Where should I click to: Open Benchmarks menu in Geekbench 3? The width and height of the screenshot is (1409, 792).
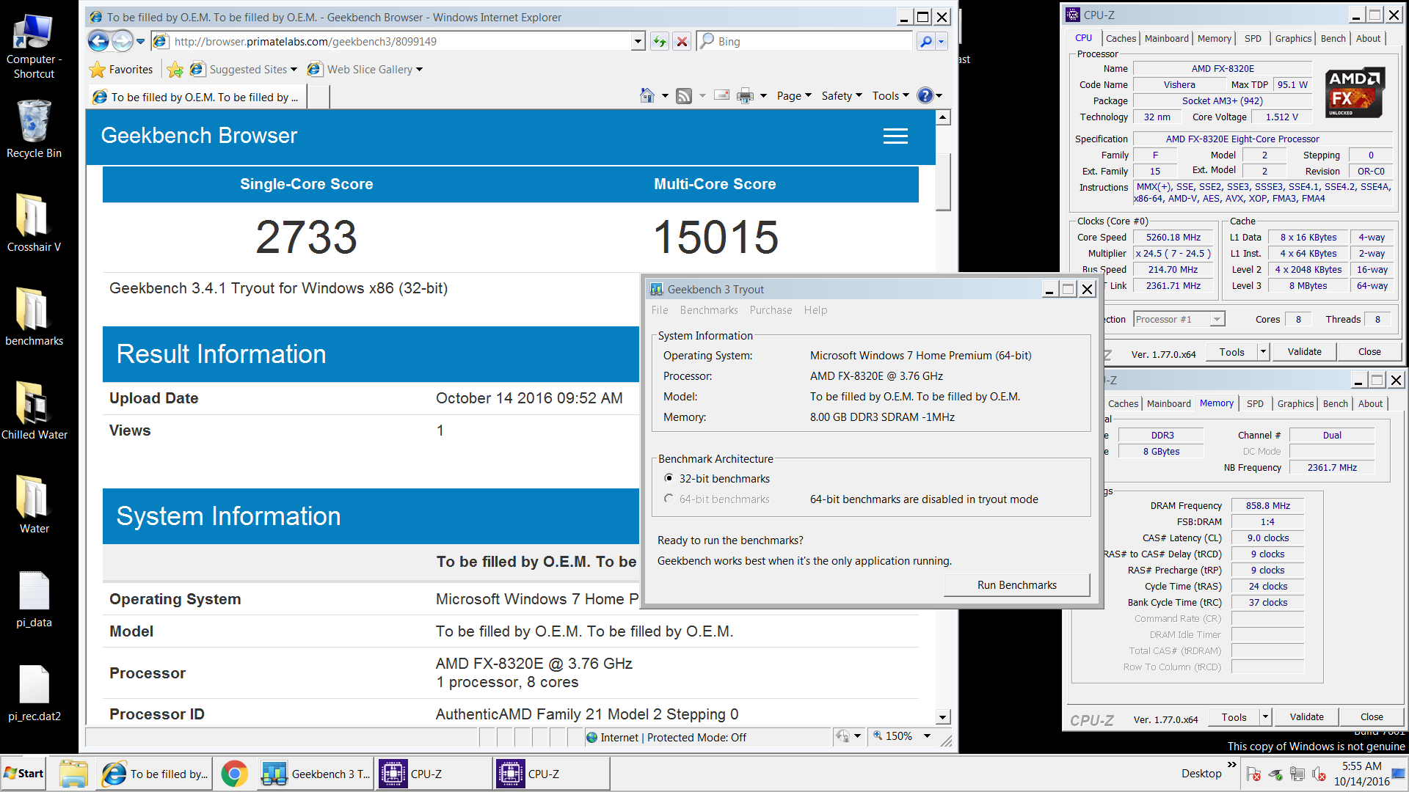pos(709,310)
